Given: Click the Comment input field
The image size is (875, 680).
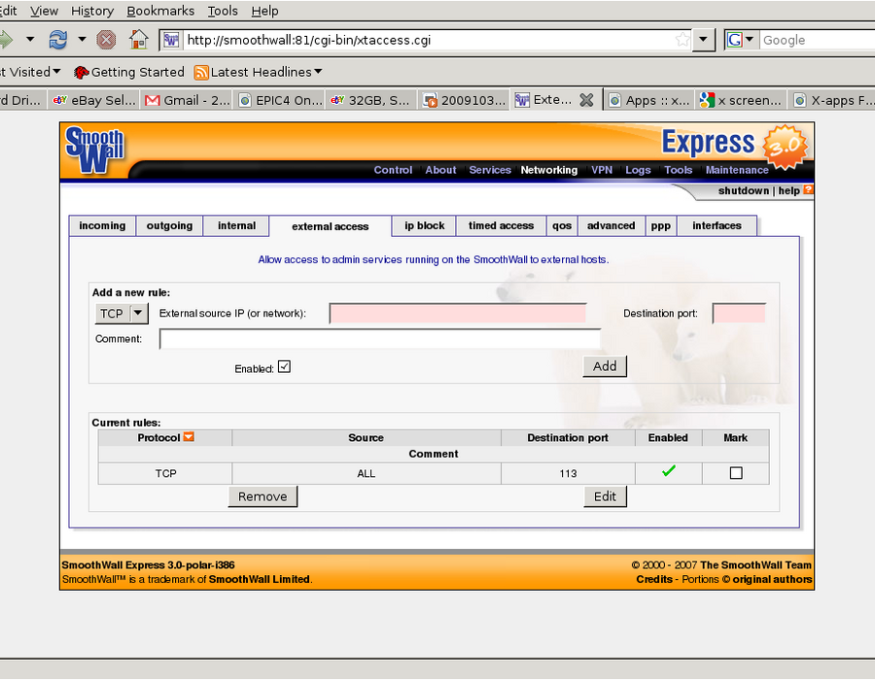Looking at the screenshot, I should pyautogui.click(x=380, y=339).
